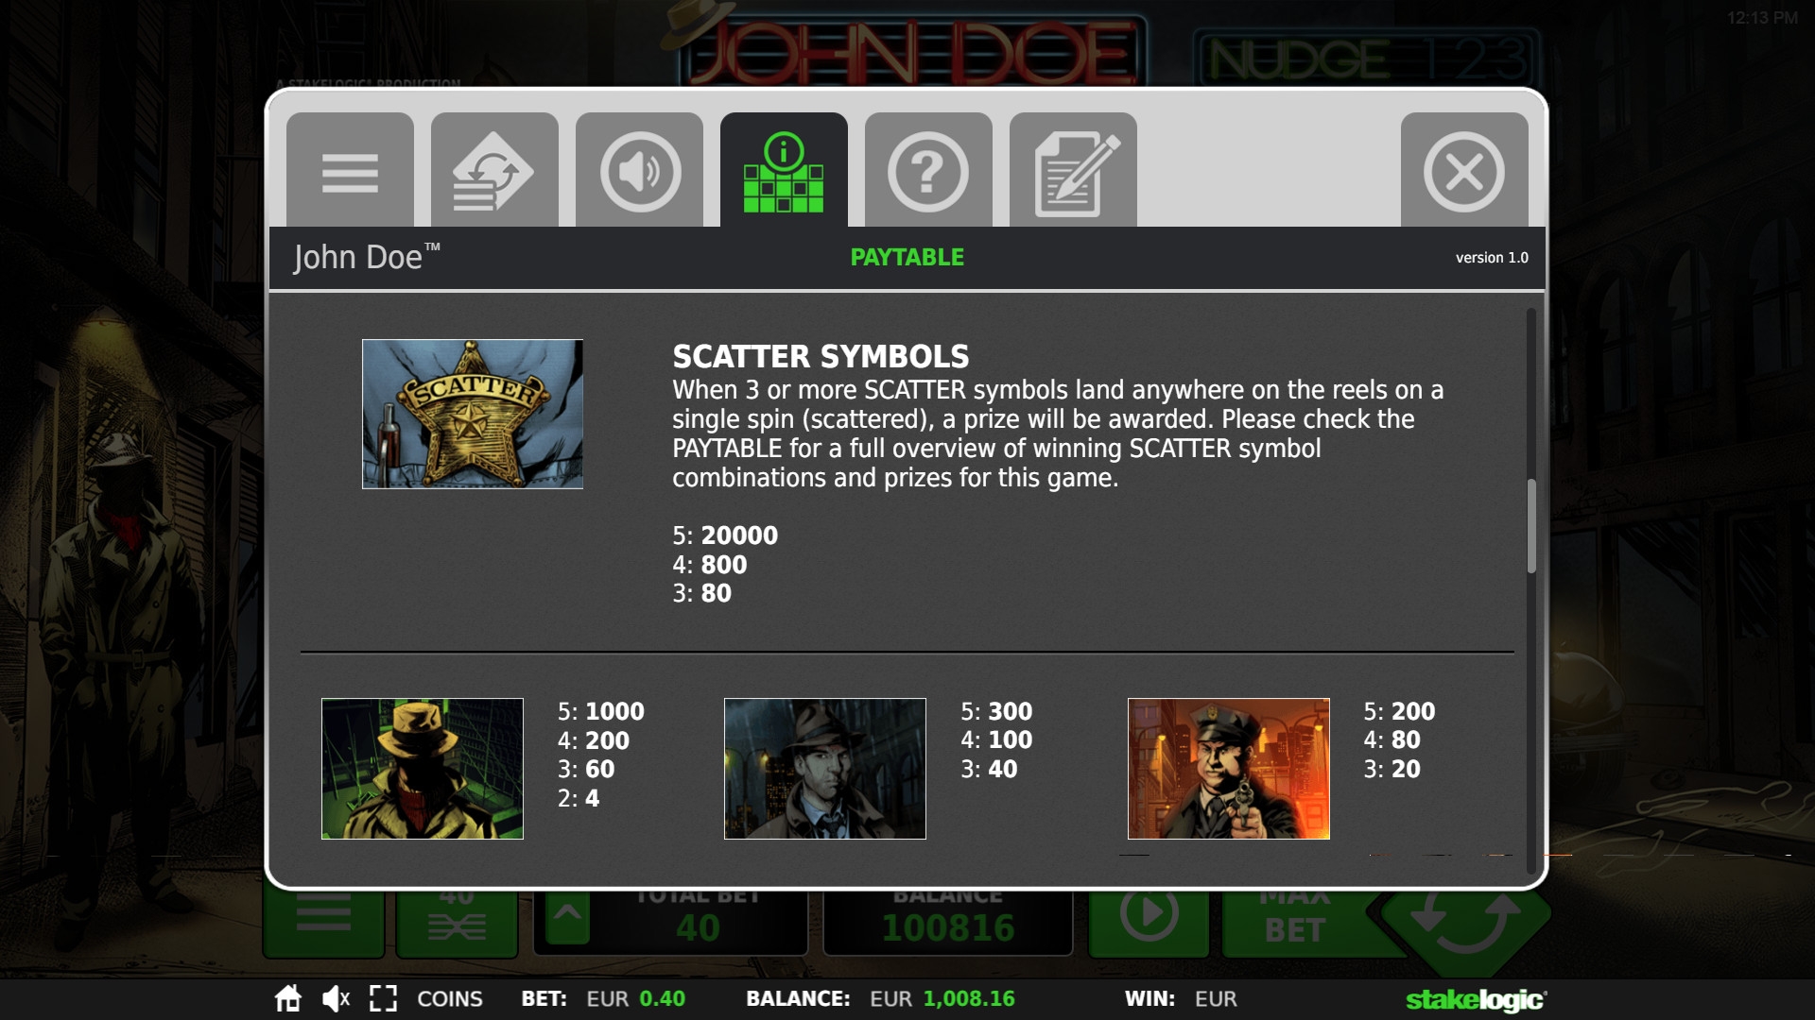Open the game rules notepad tab

(x=1073, y=170)
